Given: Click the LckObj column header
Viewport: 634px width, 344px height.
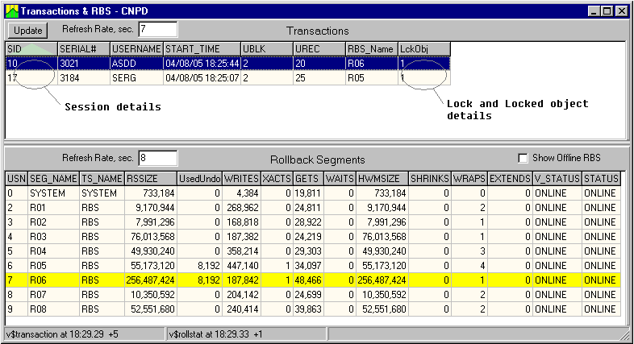Looking at the screenshot, I should coord(424,49).
